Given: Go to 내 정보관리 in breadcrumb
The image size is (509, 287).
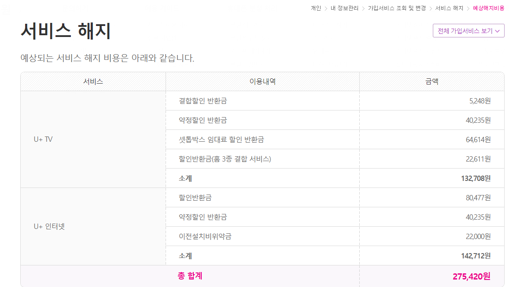Looking at the screenshot, I should (x=344, y=8).
